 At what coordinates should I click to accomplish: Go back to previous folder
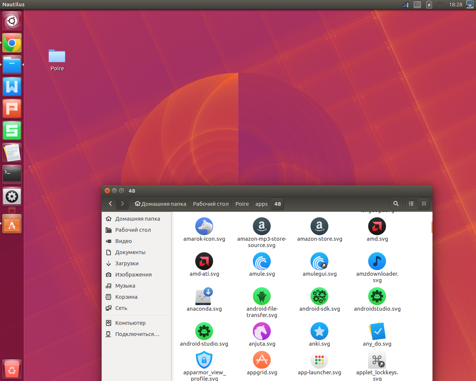[110, 204]
